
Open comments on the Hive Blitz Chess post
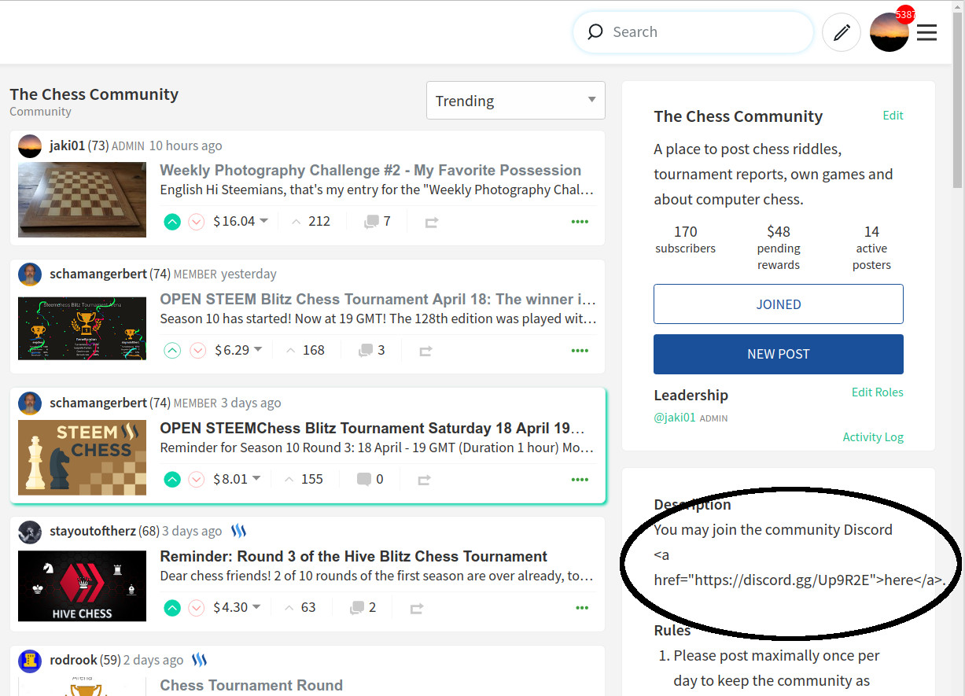pos(357,608)
